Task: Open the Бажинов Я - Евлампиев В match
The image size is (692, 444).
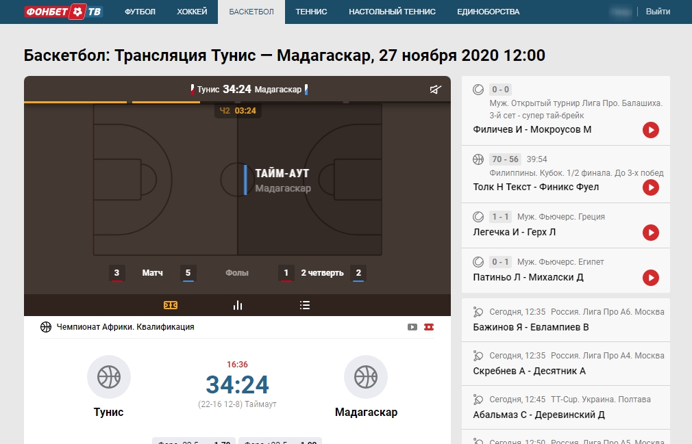Action: (x=566, y=319)
